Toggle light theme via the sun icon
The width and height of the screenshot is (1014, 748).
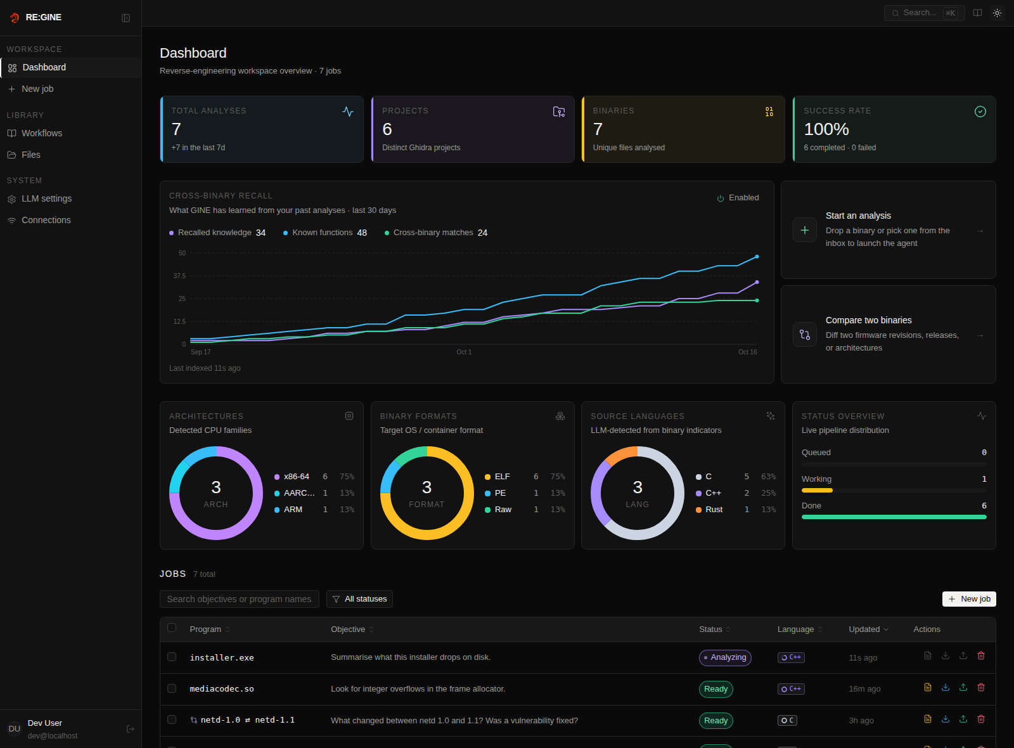[x=998, y=13]
